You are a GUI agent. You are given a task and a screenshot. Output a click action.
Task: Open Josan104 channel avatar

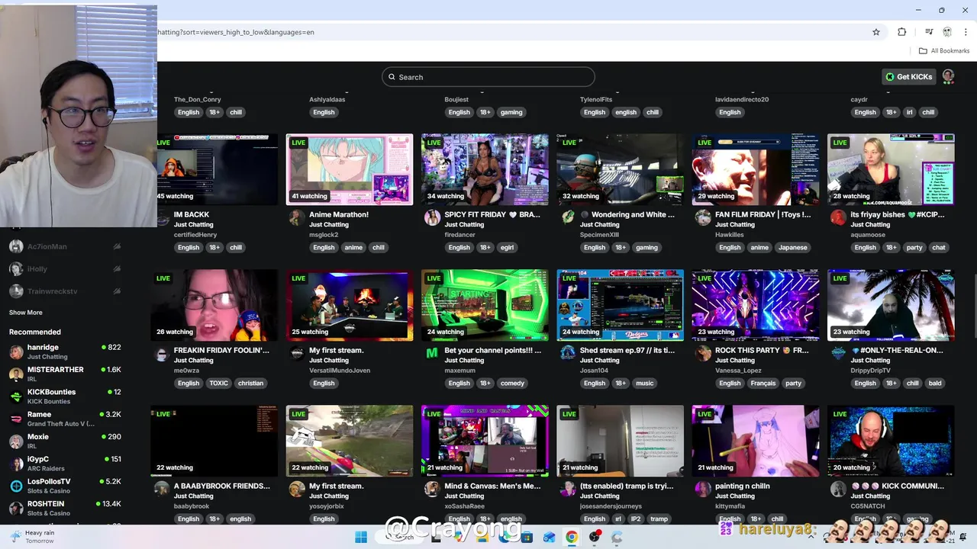click(567, 353)
